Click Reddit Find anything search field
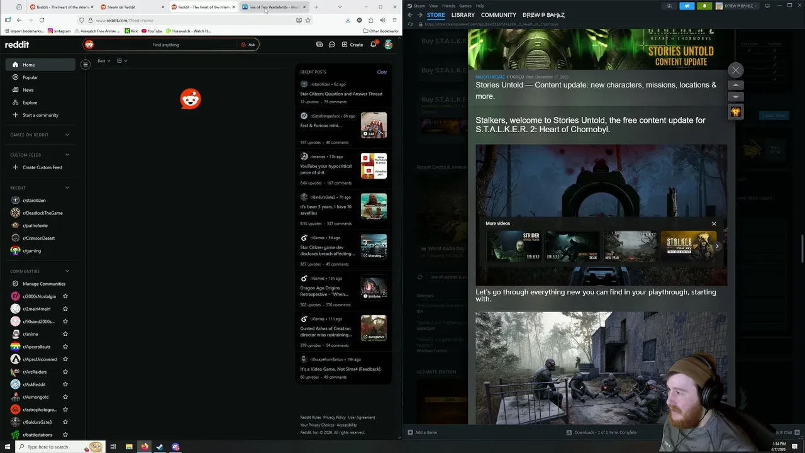The height and width of the screenshot is (453, 805). coord(165,45)
